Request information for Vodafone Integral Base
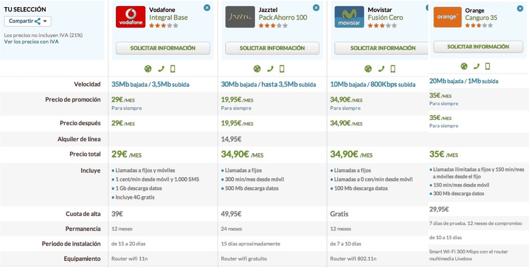Screen dimensions: 529x268 [163, 48]
